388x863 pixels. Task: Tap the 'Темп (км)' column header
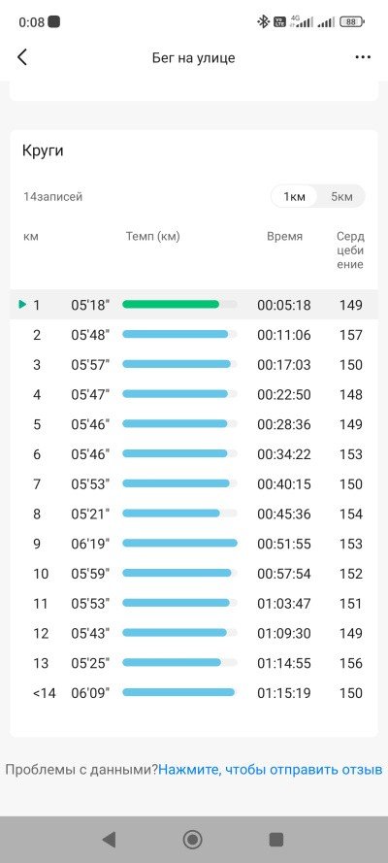[x=153, y=237]
